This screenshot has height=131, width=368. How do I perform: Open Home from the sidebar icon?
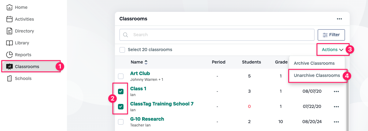(x=9, y=7)
